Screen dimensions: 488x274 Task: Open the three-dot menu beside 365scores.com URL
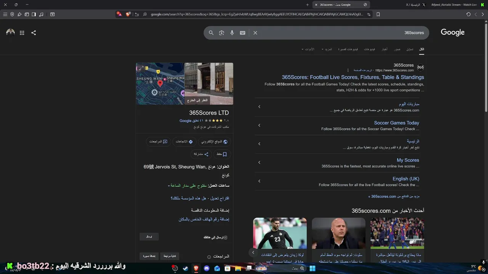(x=348, y=70)
